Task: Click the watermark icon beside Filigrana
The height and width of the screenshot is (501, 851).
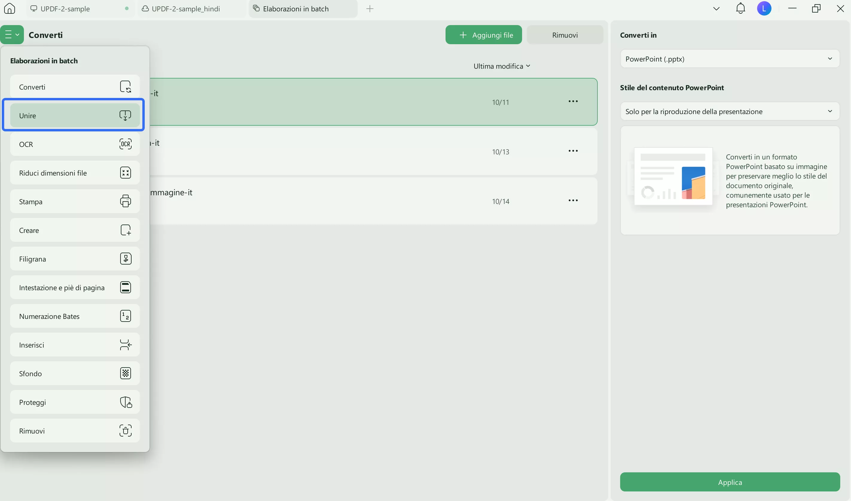Action: [125, 259]
